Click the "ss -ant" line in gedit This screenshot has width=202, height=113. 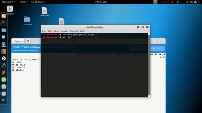coord(16,62)
